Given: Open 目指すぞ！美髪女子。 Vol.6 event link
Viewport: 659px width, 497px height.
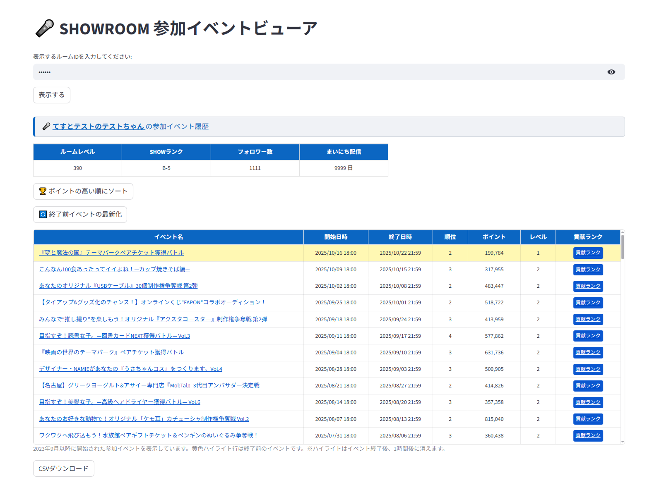Looking at the screenshot, I should pyautogui.click(x=120, y=402).
